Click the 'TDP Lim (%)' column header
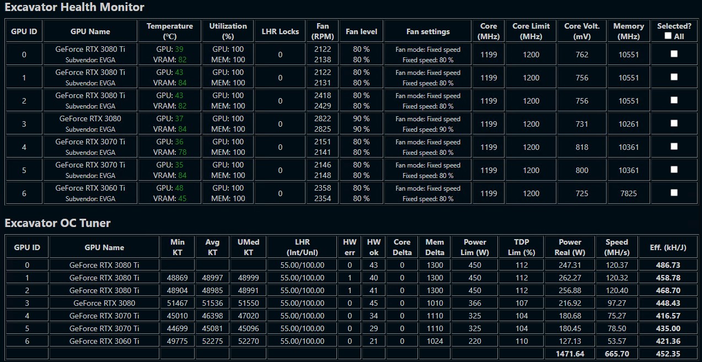 (x=521, y=247)
